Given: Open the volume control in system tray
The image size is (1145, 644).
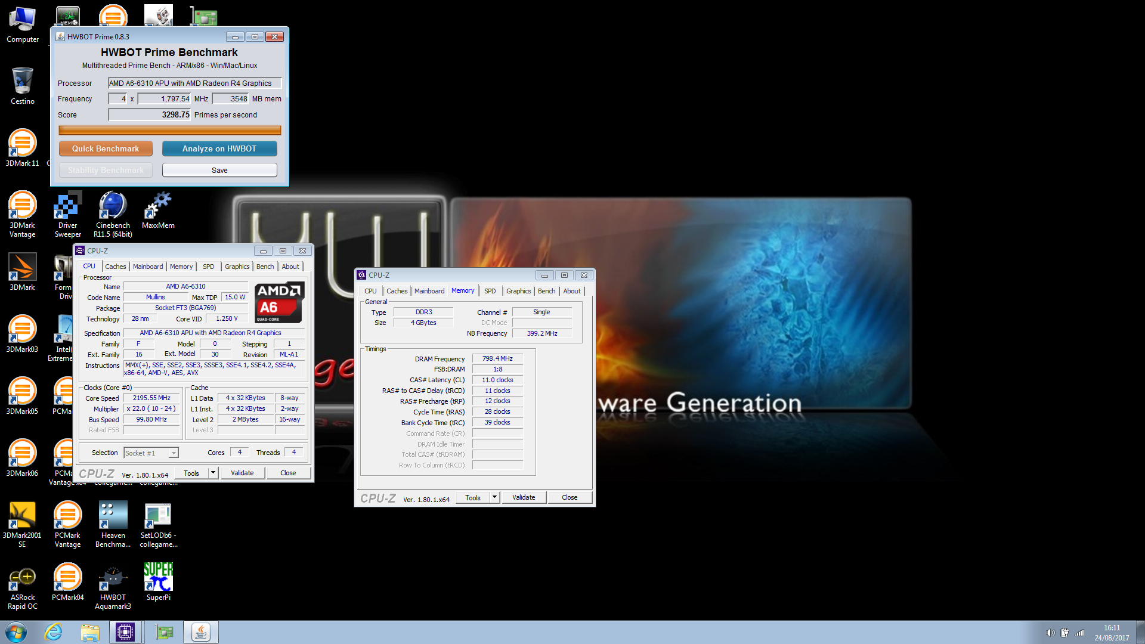Looking at the screenshot, I should click(x=1050, y=633).
